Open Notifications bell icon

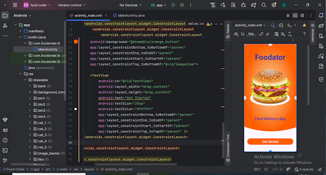point(321,15)
